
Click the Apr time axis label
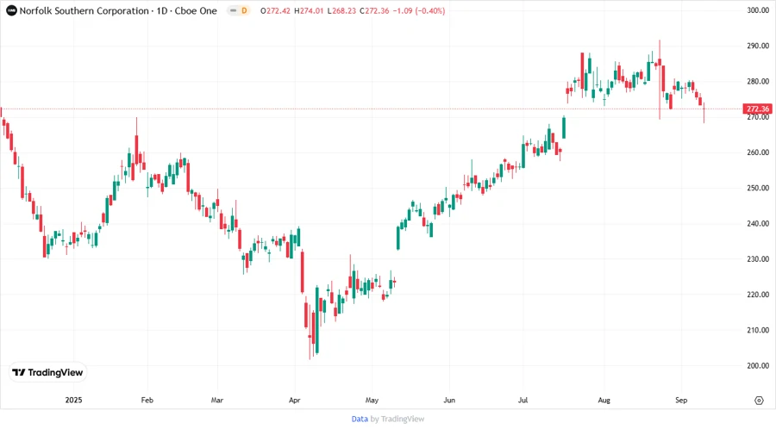coord(295,401)
